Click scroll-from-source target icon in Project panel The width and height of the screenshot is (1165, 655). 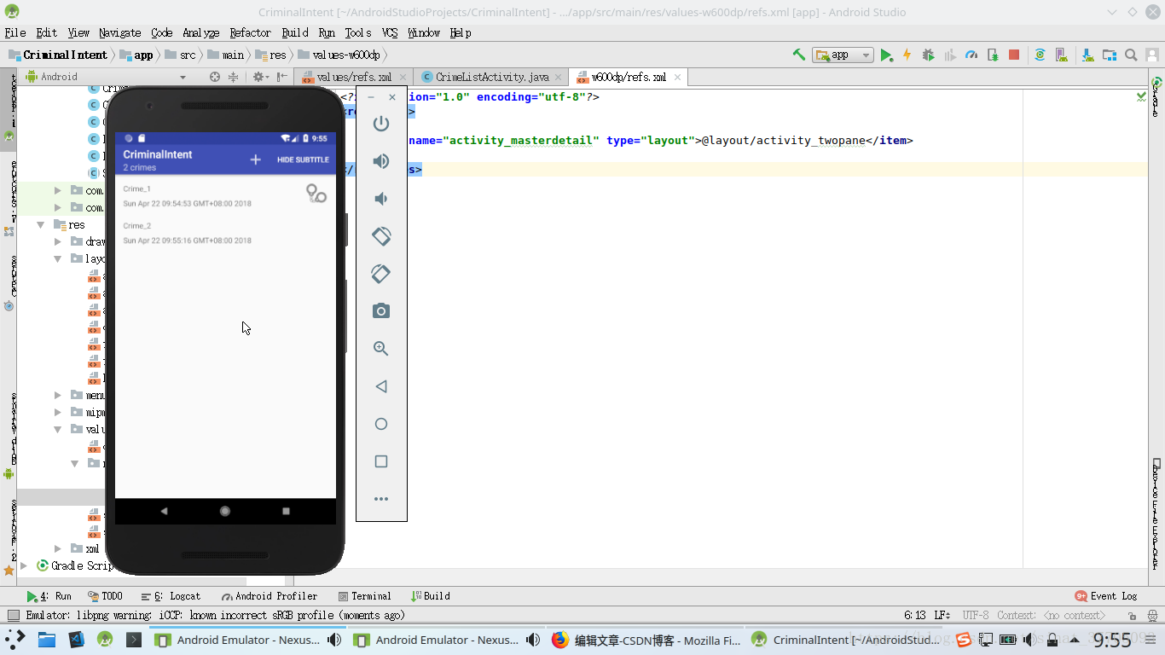point(215,77)
